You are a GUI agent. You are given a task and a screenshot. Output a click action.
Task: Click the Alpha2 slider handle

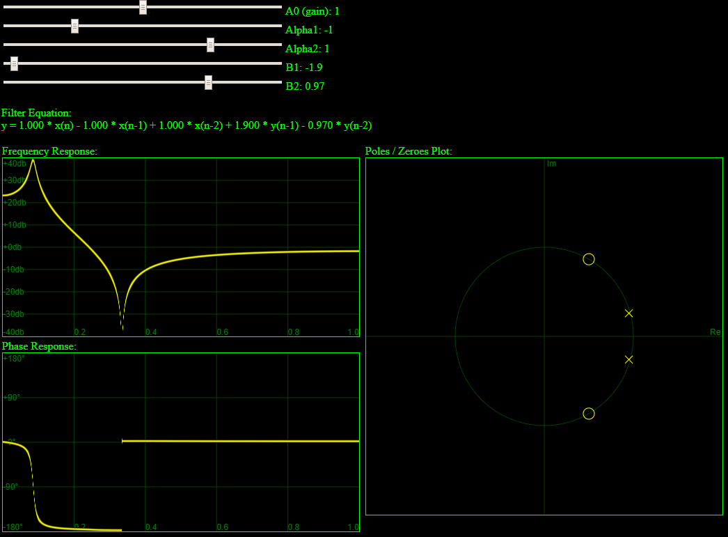coord(210,45)
